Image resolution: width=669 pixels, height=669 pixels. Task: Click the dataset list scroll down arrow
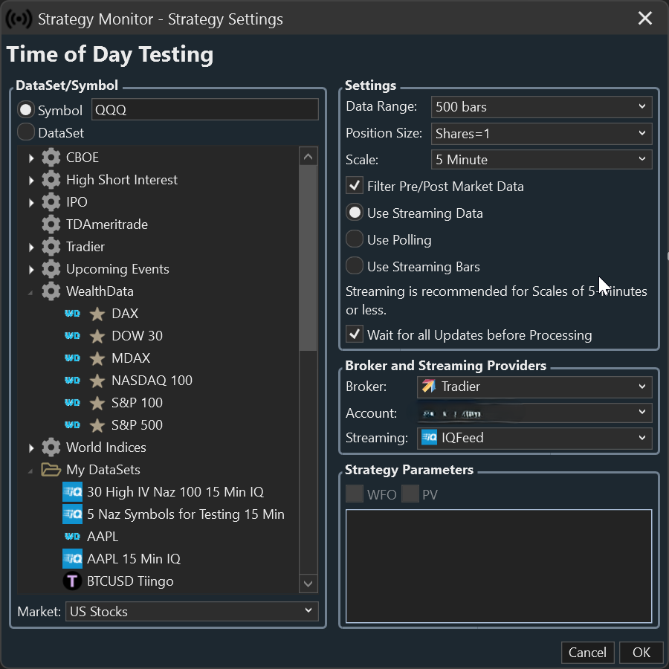pos(308,584)
